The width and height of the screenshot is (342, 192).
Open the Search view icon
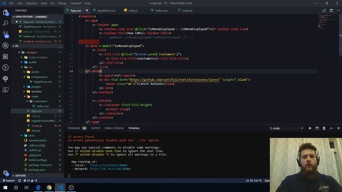pyautogui.click(x=5, y=23)
